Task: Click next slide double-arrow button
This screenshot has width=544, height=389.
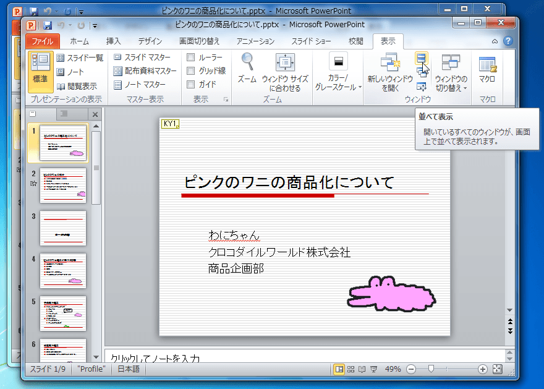Action: click(510, 331)
